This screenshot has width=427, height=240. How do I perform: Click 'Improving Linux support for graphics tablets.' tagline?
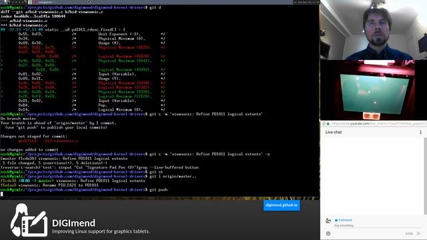coord(101,231)
